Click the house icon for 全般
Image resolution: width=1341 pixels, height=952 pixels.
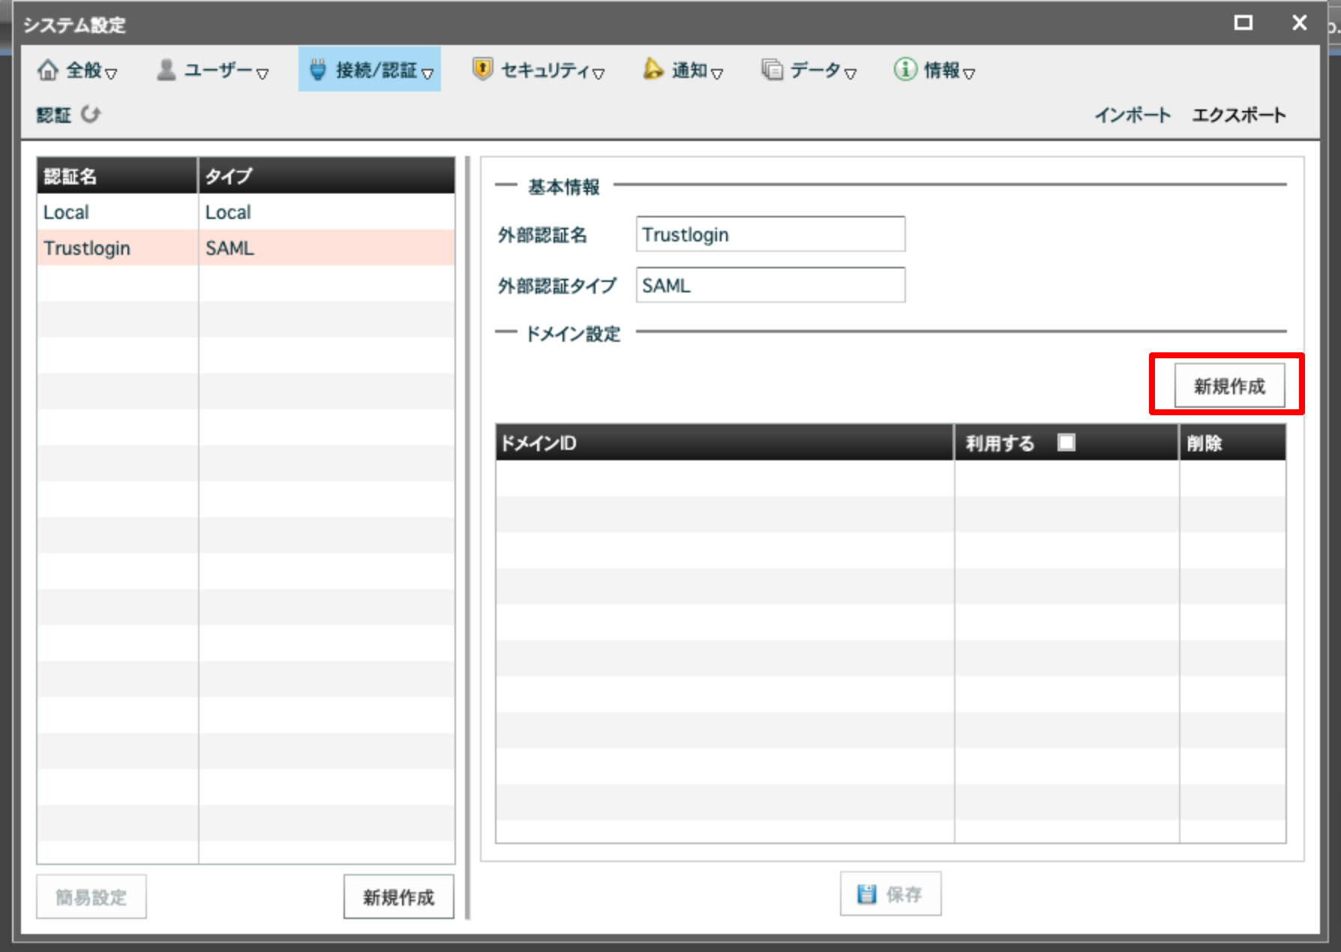point(47,70)
